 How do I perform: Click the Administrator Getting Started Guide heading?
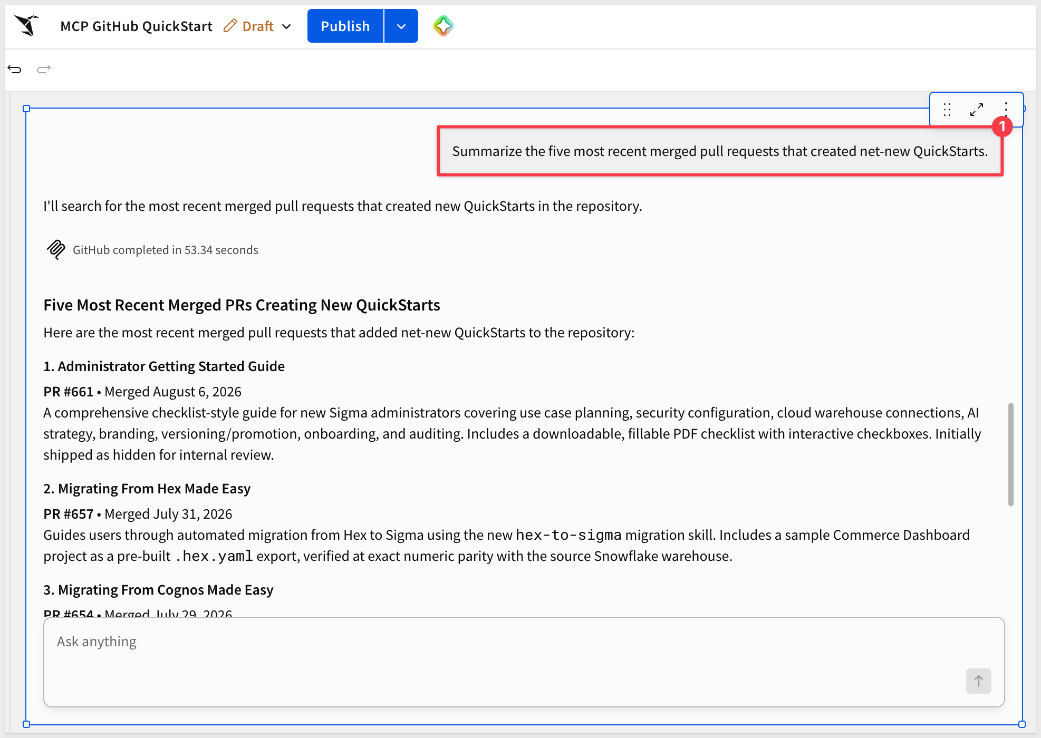coord(164,366)
